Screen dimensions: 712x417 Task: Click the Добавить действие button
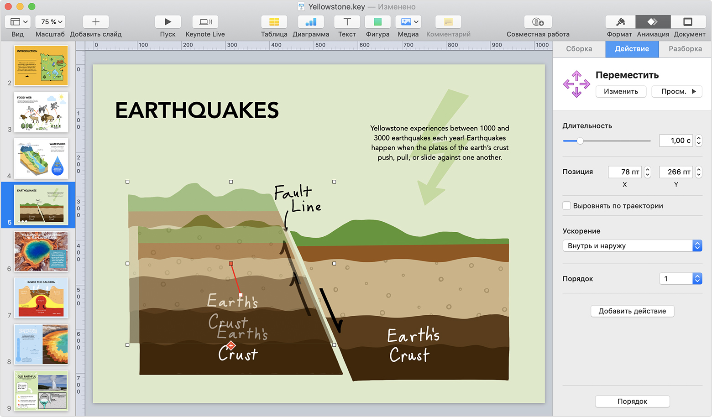(x=632, y=311)
